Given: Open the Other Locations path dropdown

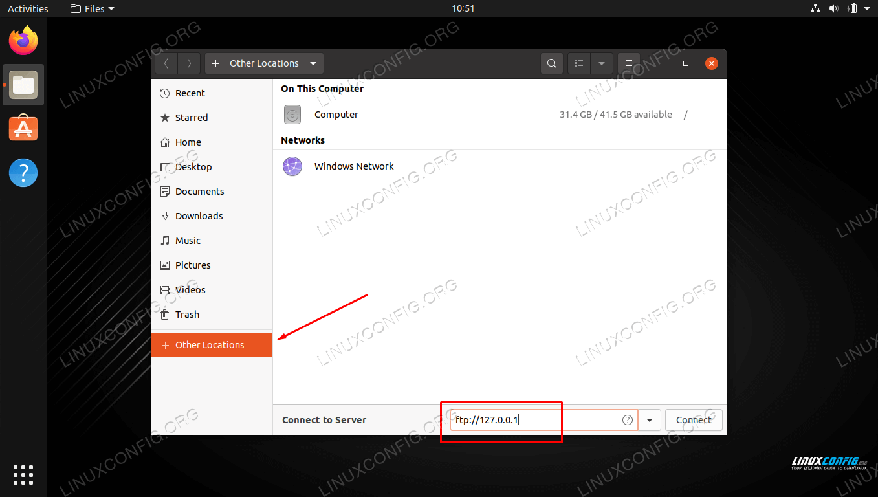Looking at the screenshot, I should [313, 63].
